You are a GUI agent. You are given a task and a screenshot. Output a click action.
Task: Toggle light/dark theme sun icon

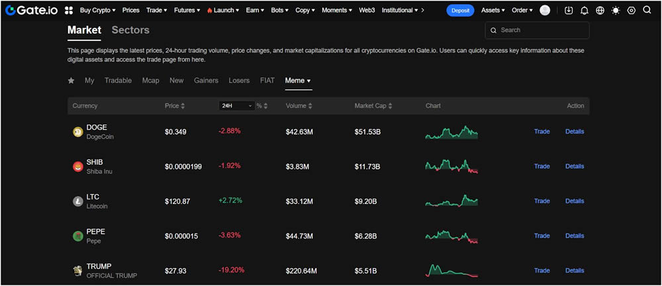(616, 11)
